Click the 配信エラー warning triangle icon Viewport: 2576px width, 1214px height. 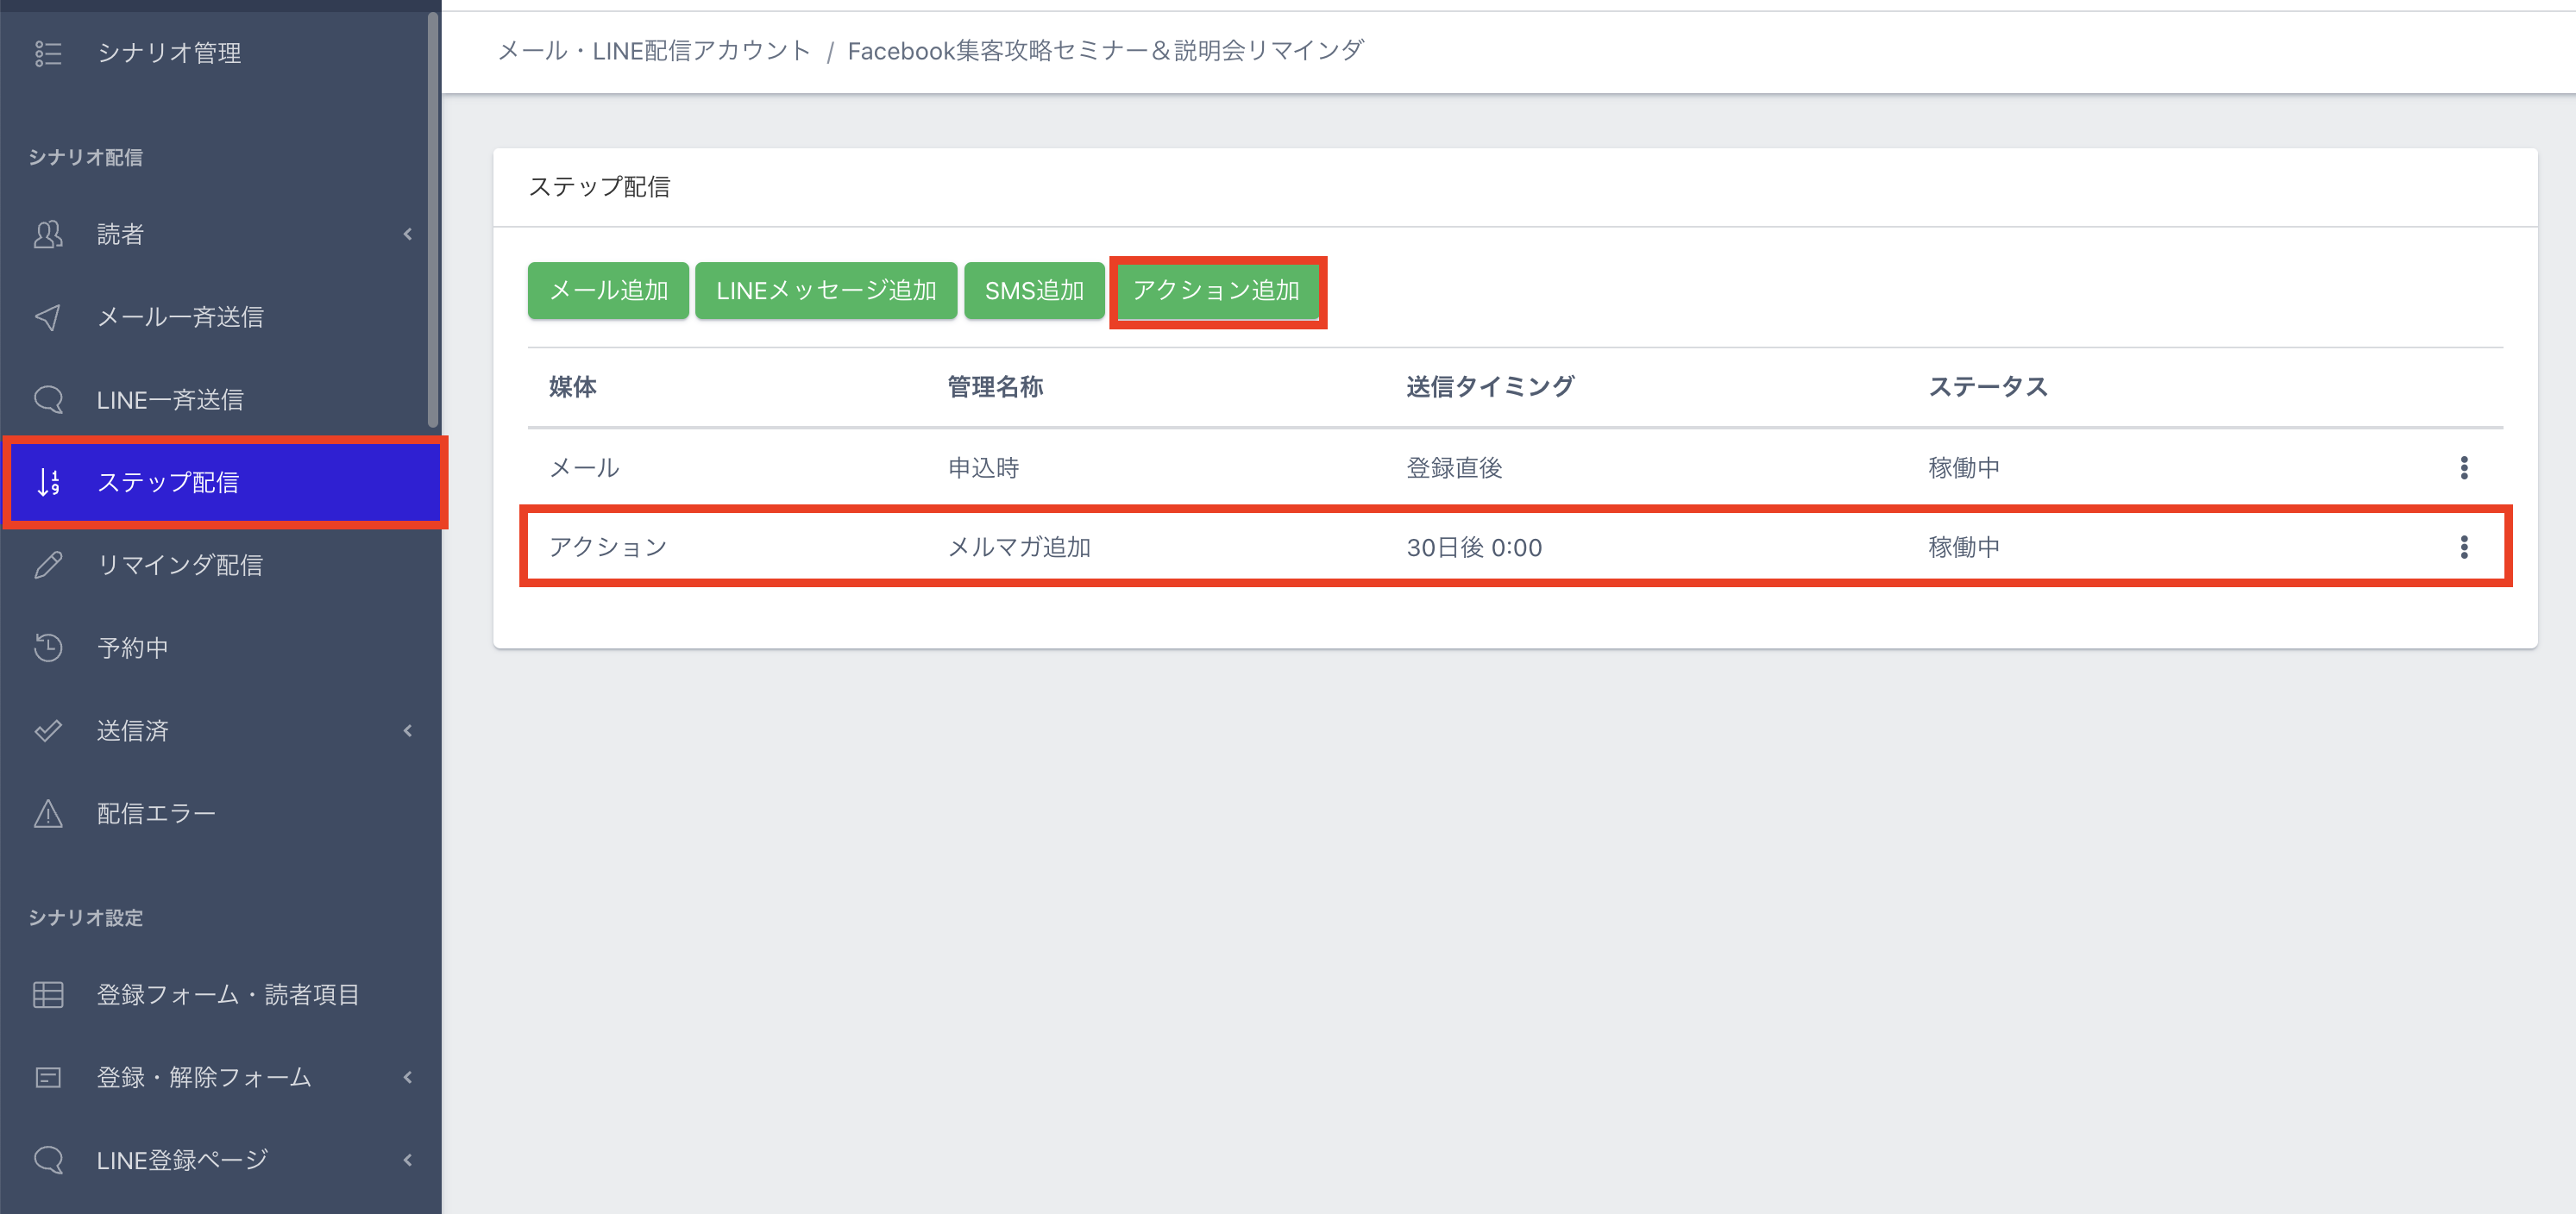[x=48, y=813]
